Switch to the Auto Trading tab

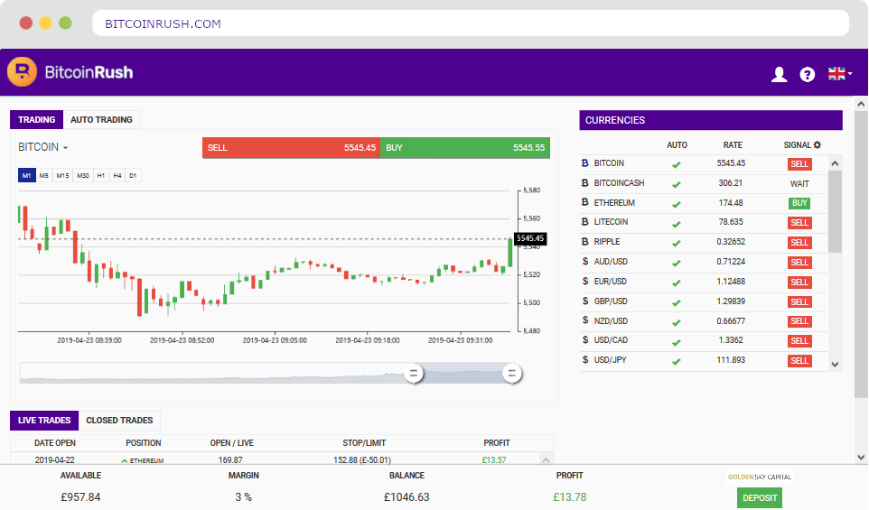pyautogui.click(x=101, y=119)
